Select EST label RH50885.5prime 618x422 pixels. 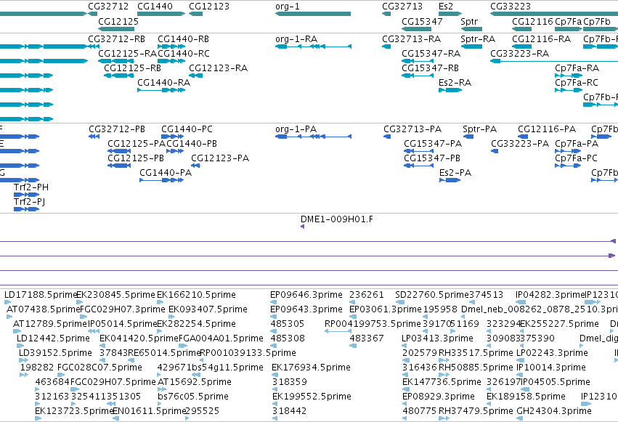[476, 368]
